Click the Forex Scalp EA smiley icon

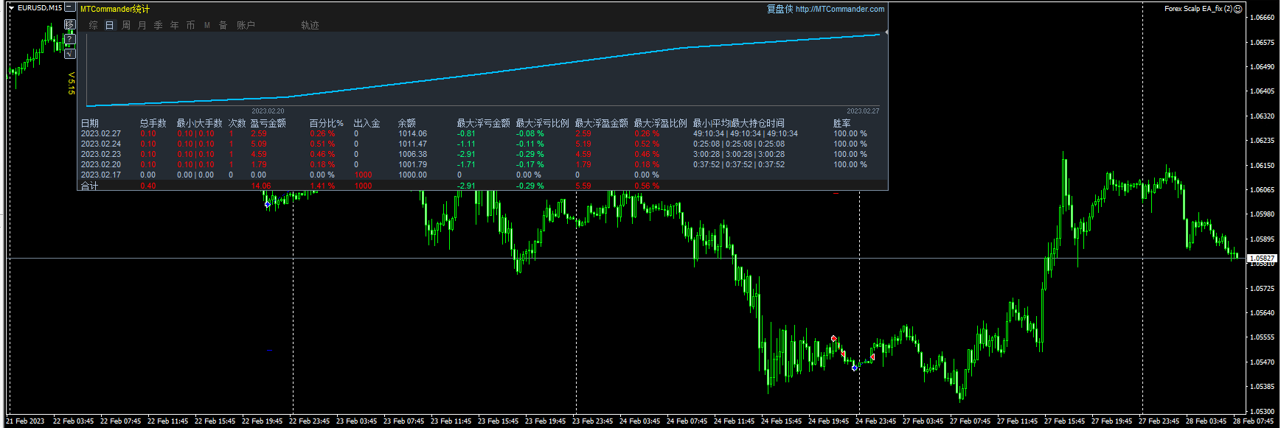click(x=1238, y=9)
